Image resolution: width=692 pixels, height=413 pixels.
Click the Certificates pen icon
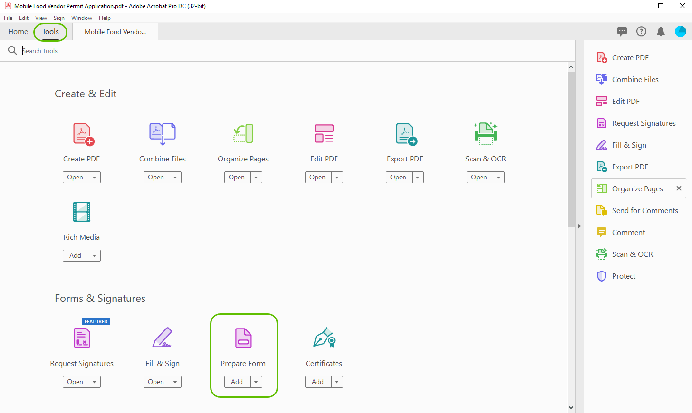324,338
